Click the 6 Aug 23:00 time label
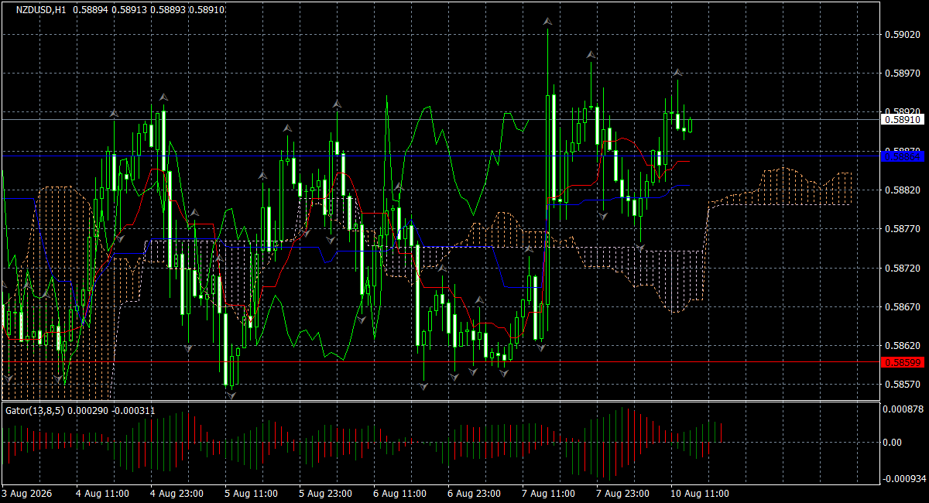Viewport: 929px width, 503px height. click(475, 493)
